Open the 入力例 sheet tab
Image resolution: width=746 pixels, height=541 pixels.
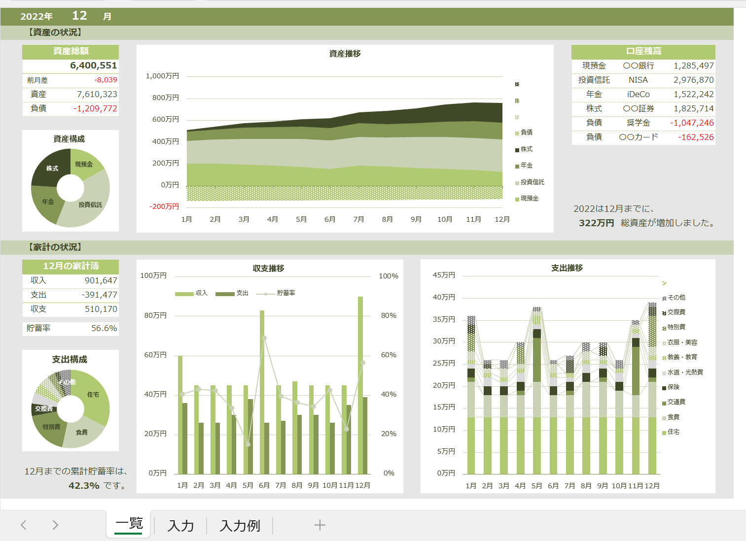click(x=240, y=526)
